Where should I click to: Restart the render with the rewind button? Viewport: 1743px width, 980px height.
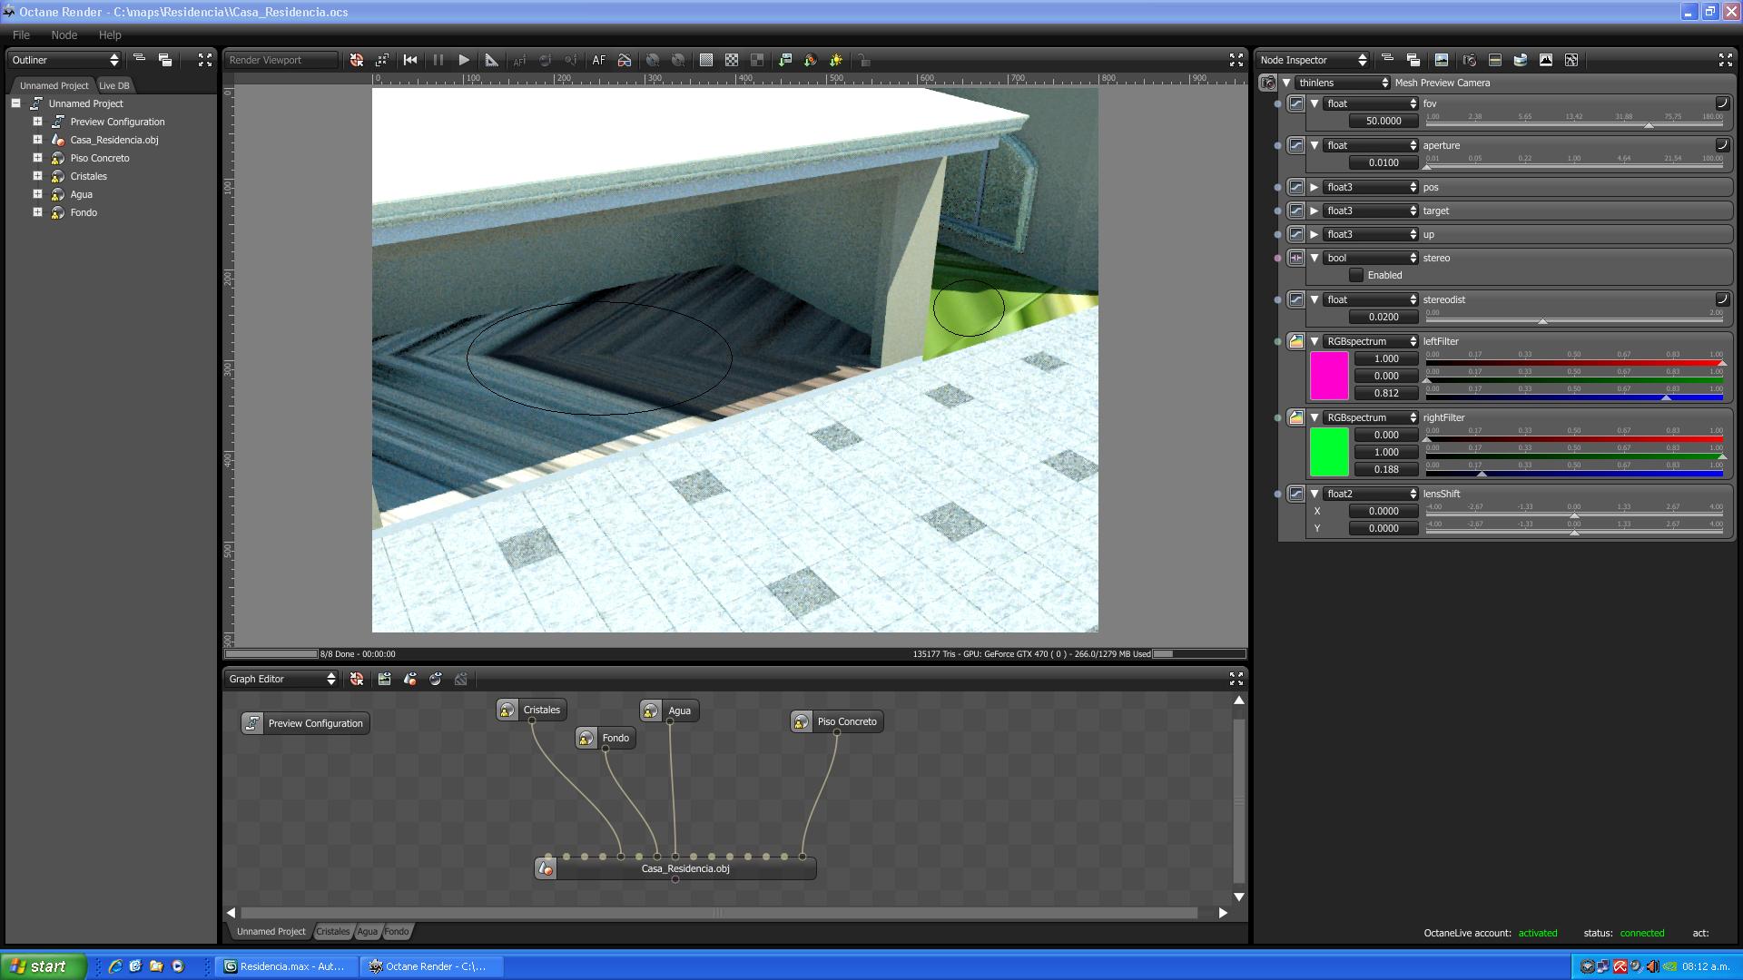[x=410, y=60]
